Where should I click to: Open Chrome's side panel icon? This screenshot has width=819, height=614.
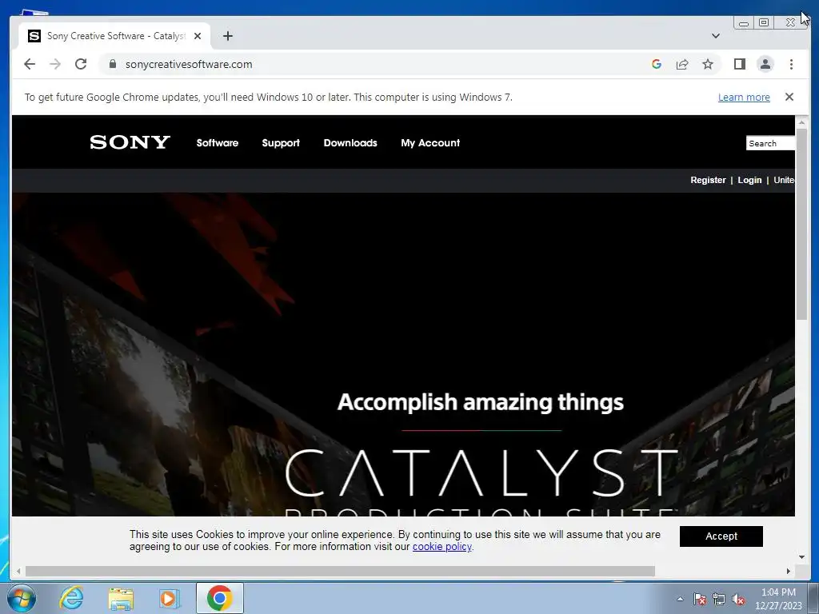click(x=740, y=64)
